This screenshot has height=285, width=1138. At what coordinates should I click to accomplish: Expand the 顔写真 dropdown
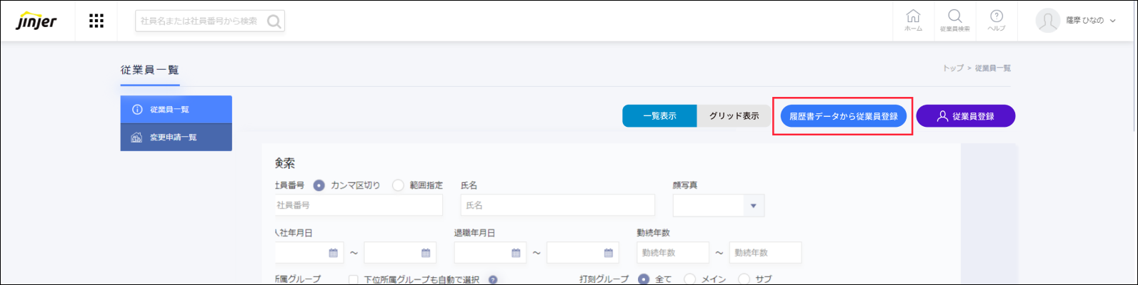[752, 206]
